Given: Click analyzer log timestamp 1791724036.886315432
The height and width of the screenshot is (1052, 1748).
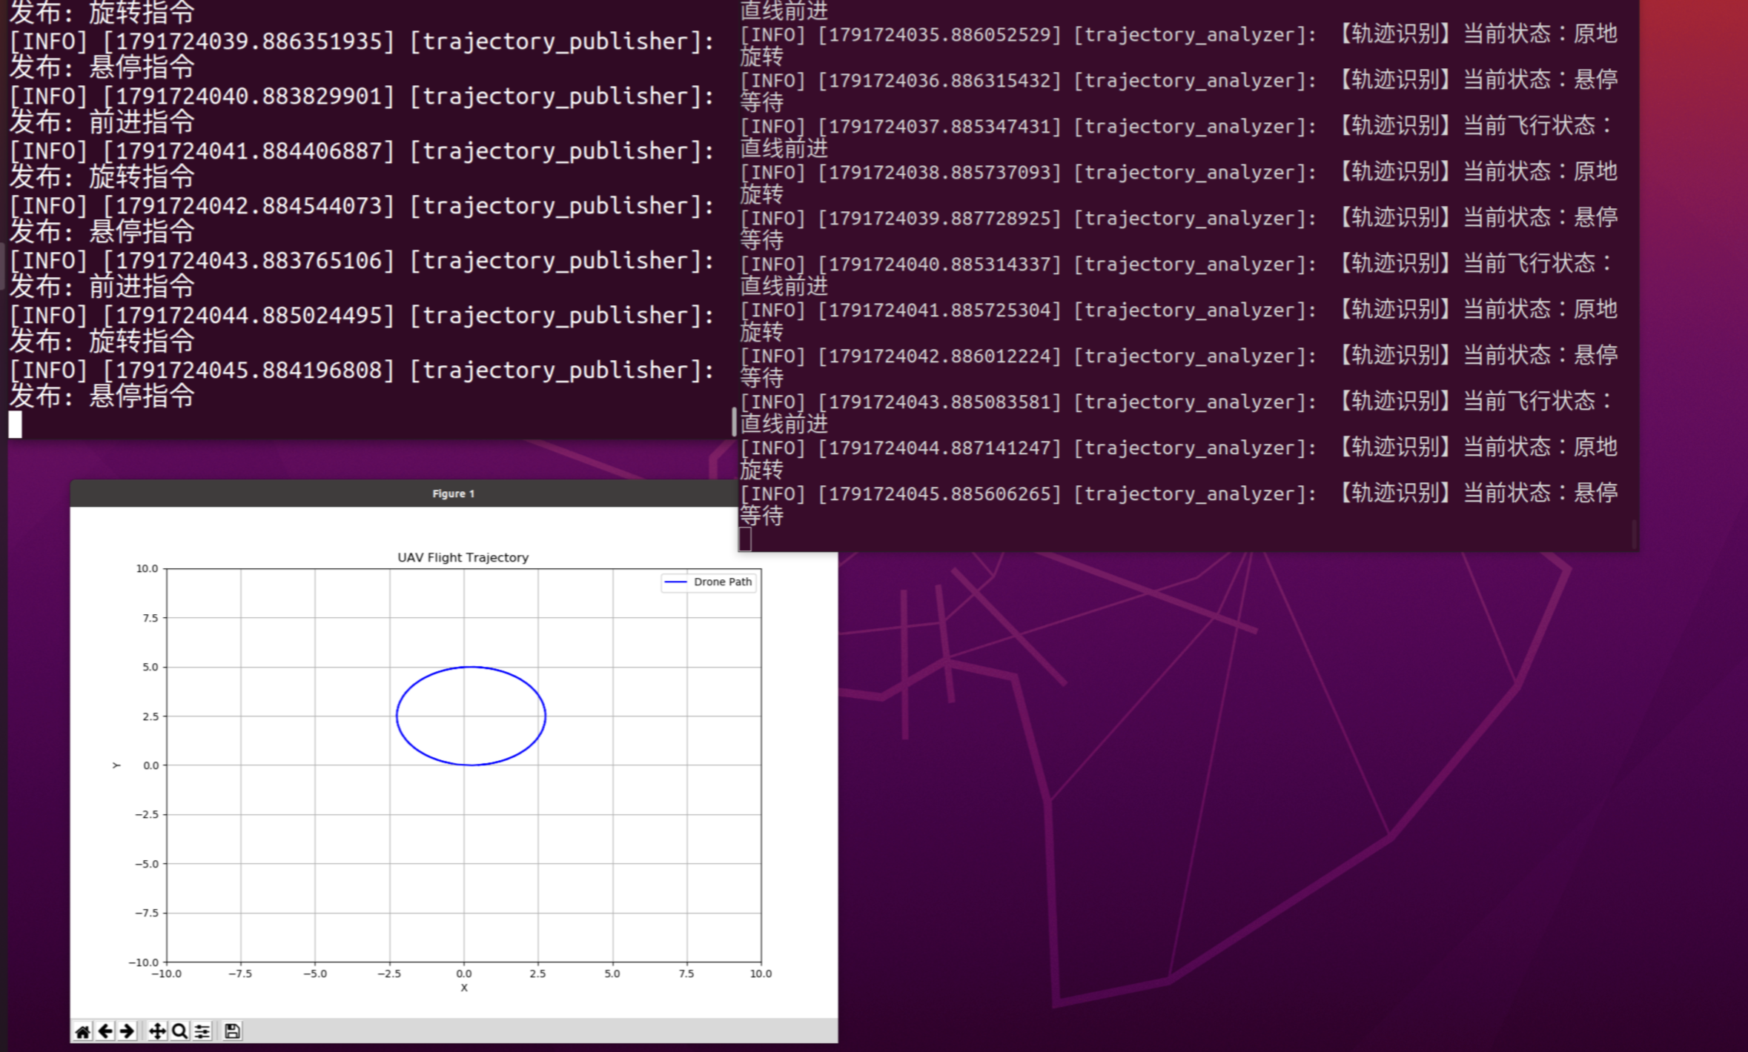Looking at the screenshot, I should 940,81.
